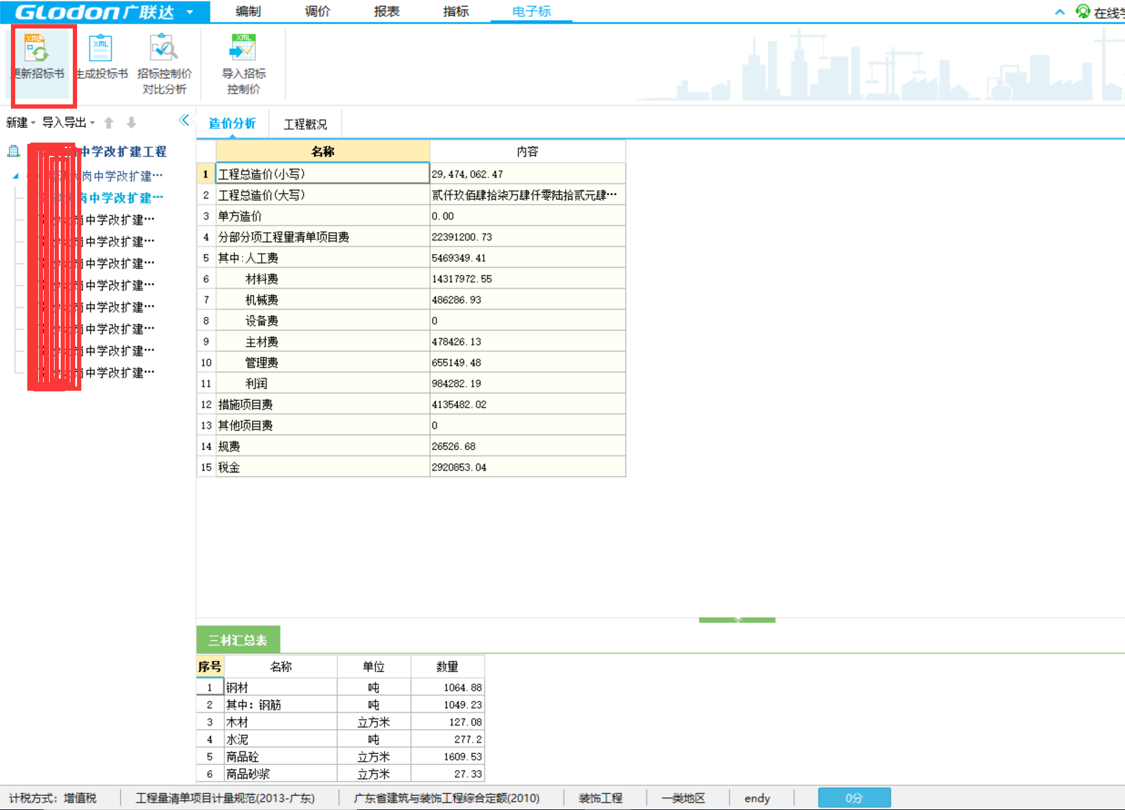The image size is (1125, 810).
Task: Click the 税金 cell
Action: [322, 467]
